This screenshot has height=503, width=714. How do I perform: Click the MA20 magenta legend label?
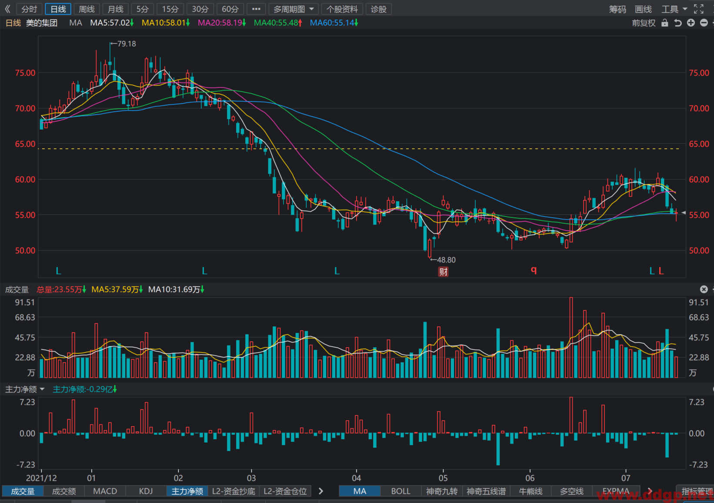point(222,23)
